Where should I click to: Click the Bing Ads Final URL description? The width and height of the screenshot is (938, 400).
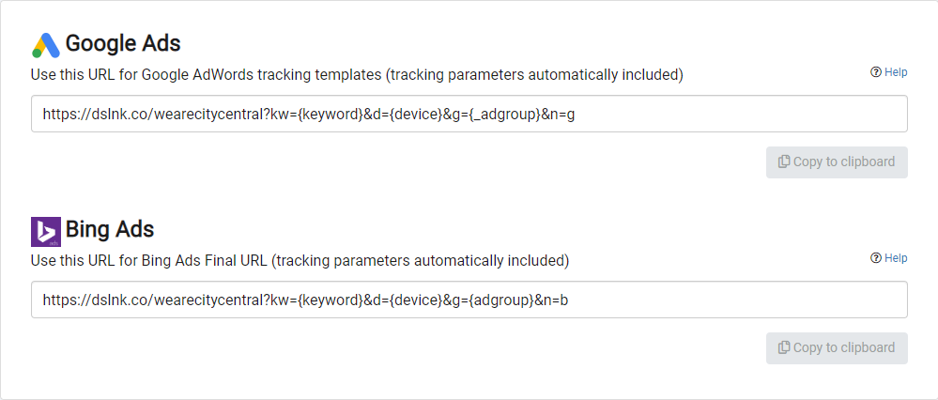(x=300, y=261)
